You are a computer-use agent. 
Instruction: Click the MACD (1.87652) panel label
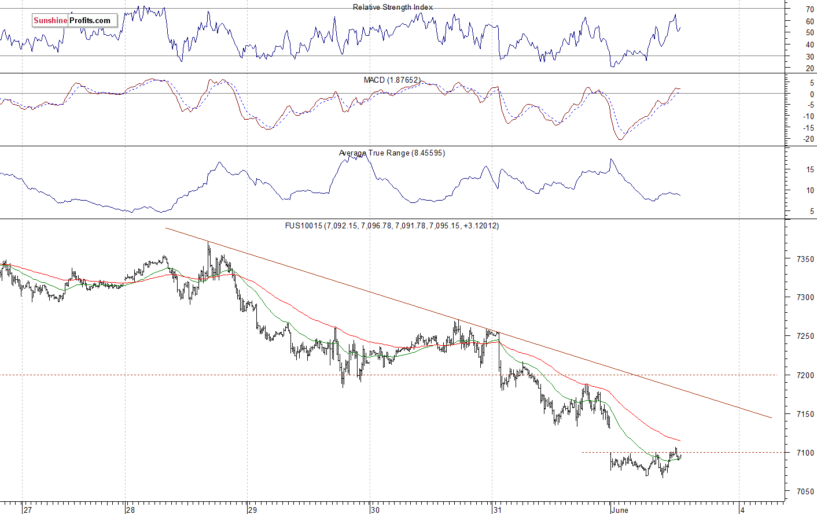[392, 80]
